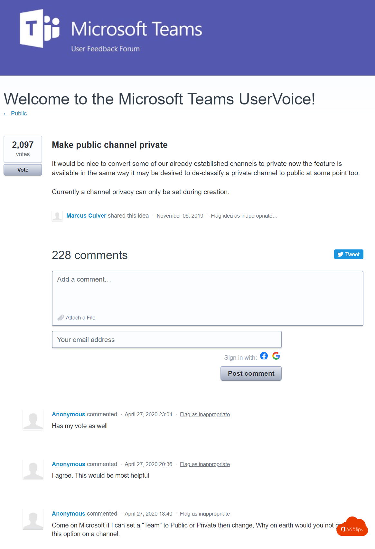Open the 365tips cloud badge
The image size is (375, 549).
[352, 526]
